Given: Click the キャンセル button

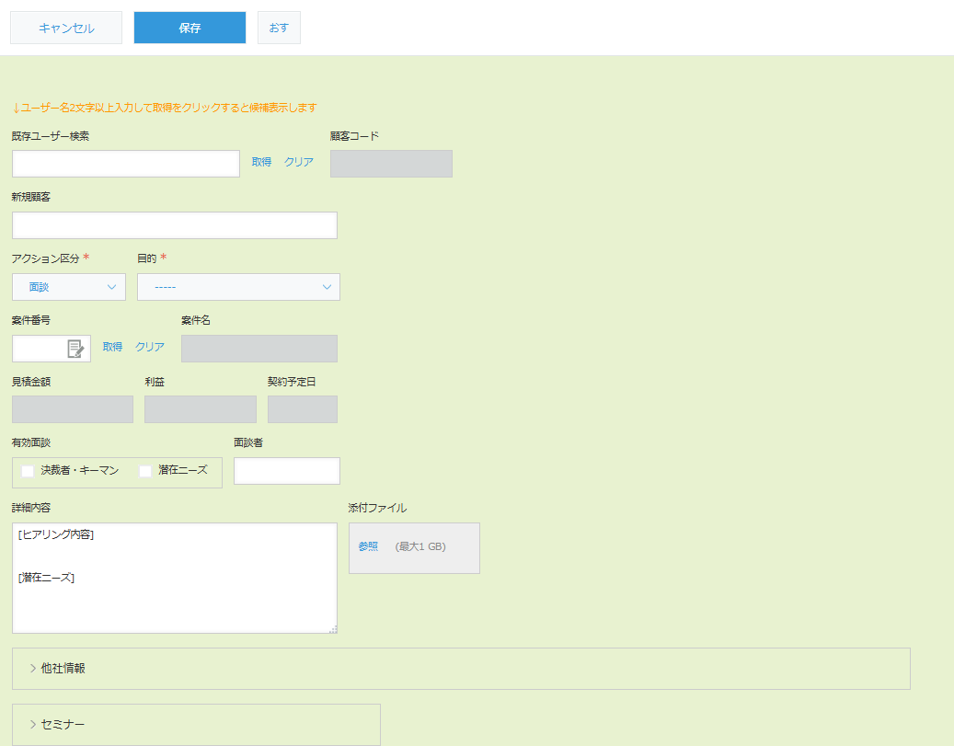Looking at the screenshot, I should [66, 28].
